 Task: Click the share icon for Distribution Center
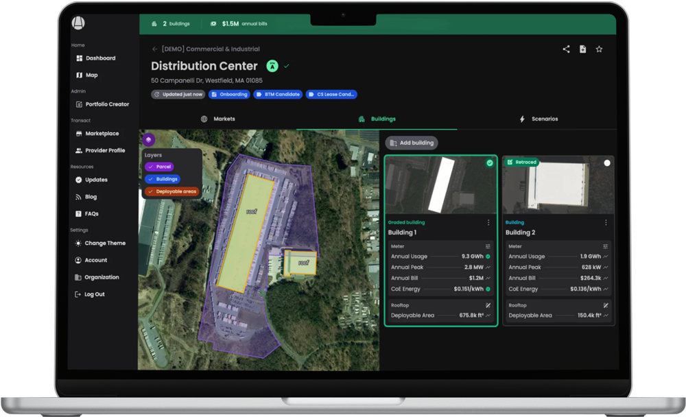(x=566, y=49)
